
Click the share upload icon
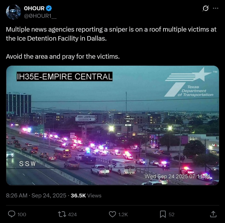coord(213,214)
